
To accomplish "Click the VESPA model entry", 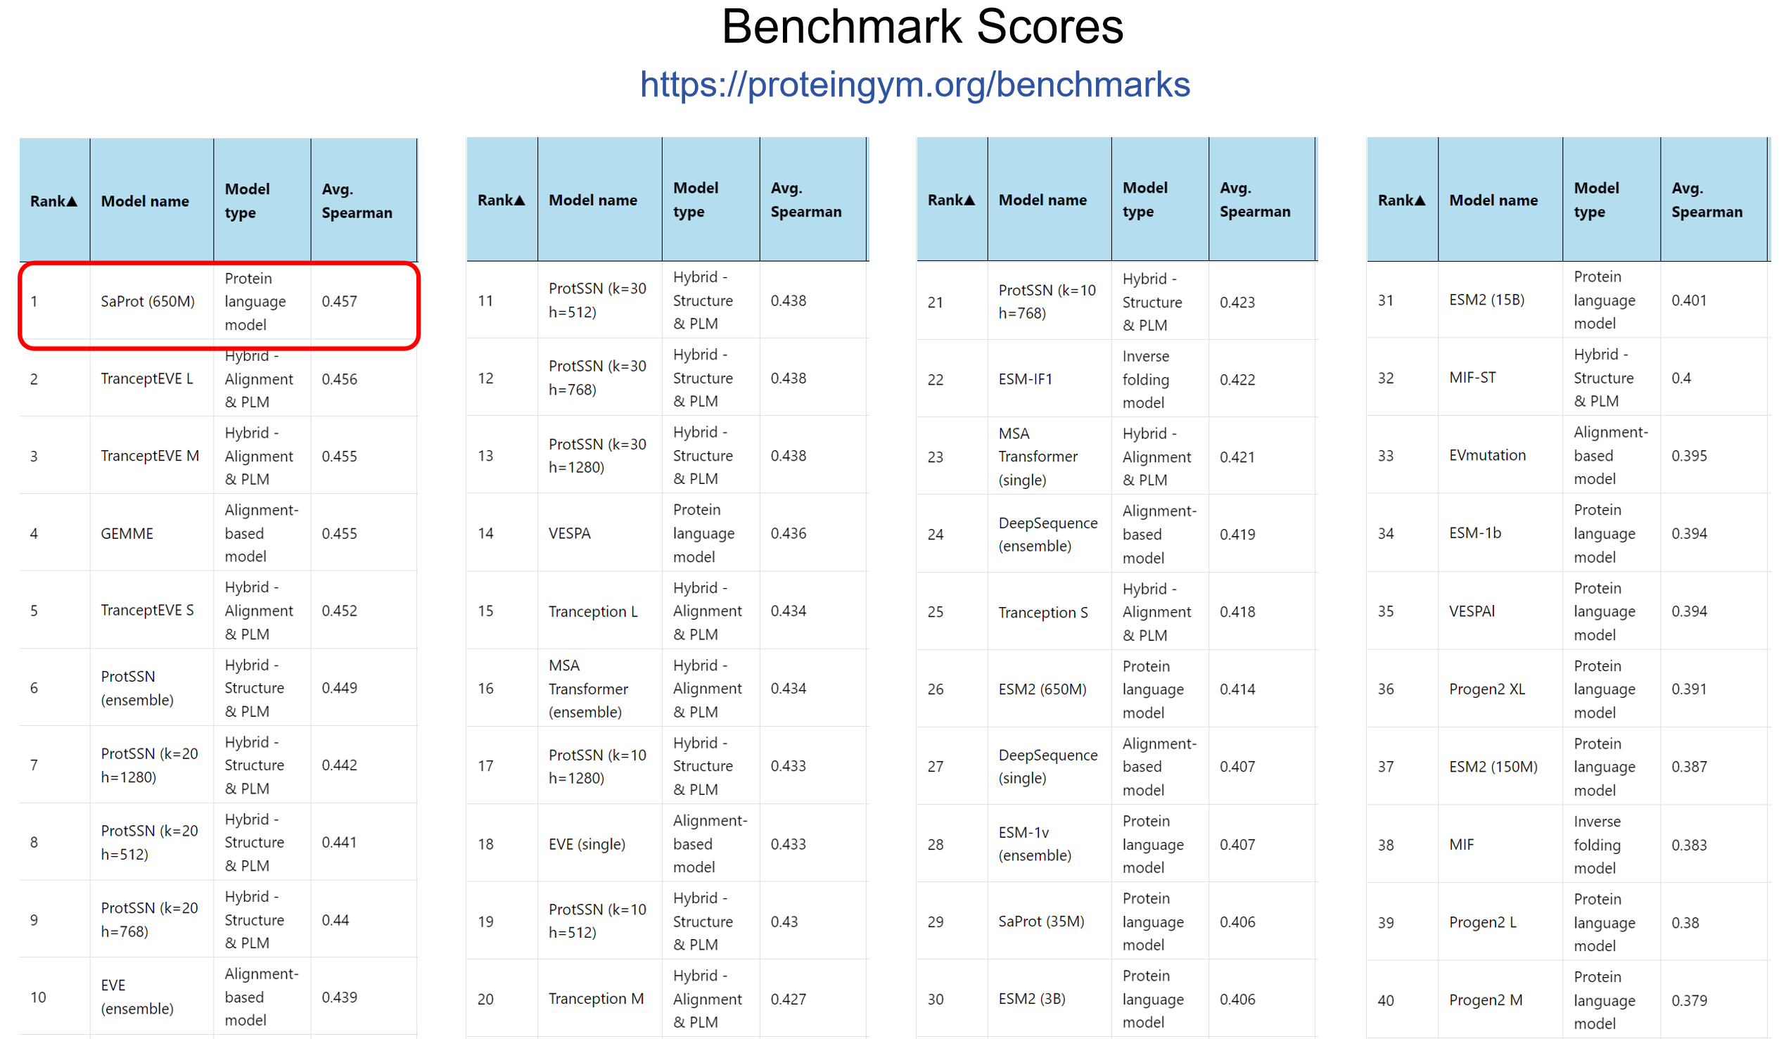I will pos(569,534).
